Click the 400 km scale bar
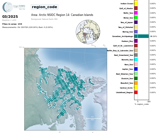This screenshot has width=160, height=133. [x=93, y=118]
